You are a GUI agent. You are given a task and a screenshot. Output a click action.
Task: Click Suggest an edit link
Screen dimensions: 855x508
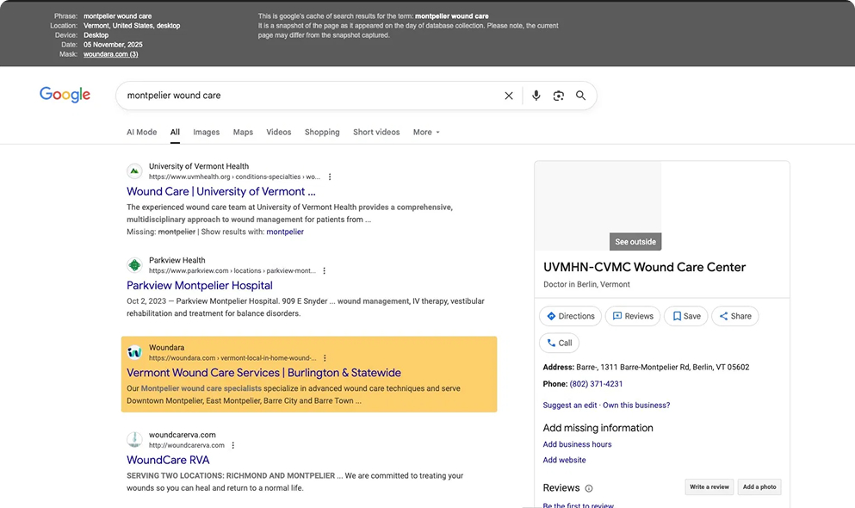(x=570, y=405)
